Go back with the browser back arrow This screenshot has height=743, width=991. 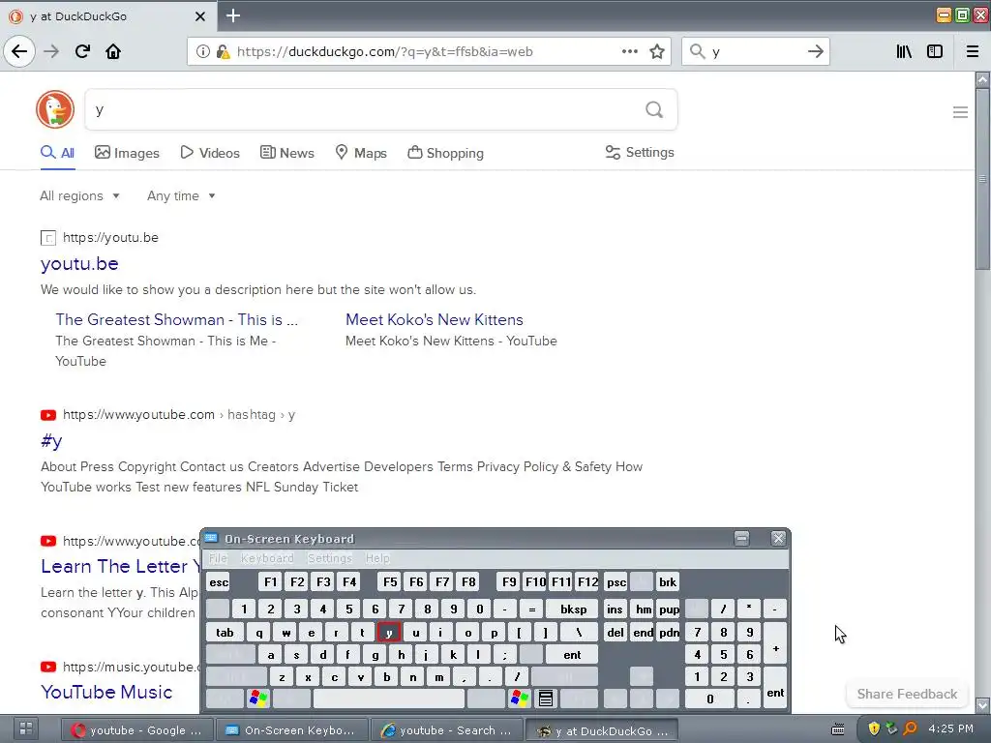pyautogui.click(x=19, y=51)
